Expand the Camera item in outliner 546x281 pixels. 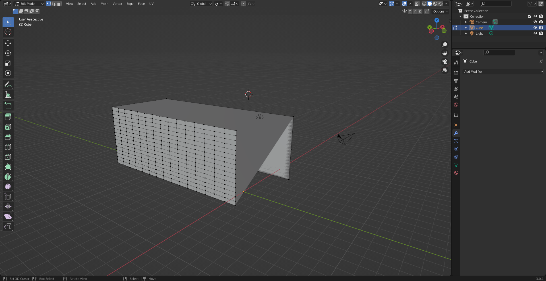click(466, 22)
